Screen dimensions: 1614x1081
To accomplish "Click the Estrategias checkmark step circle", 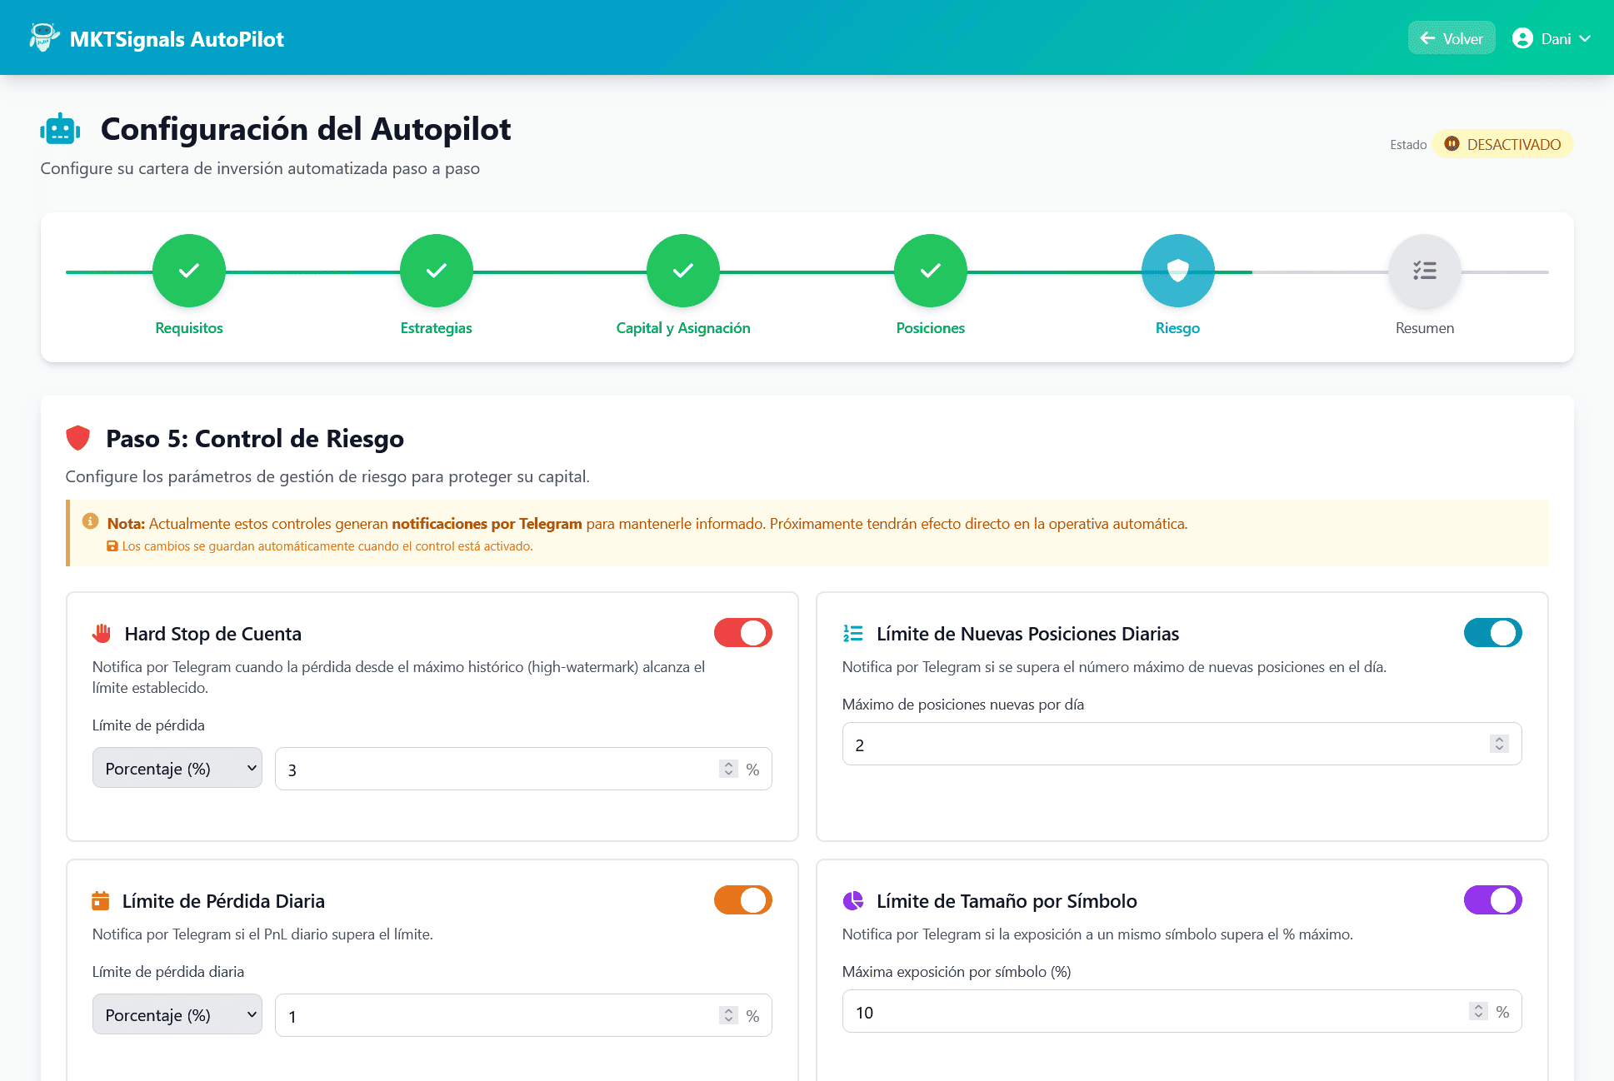I will pyautogui.click(x=436, y=271).
